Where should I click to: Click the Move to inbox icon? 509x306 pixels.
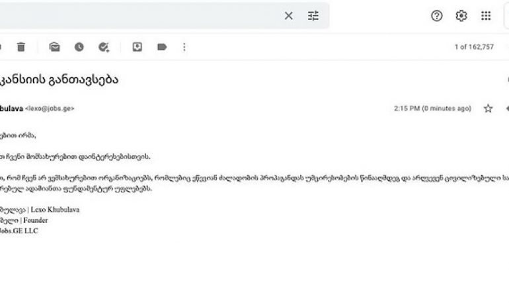pos(137,47)
